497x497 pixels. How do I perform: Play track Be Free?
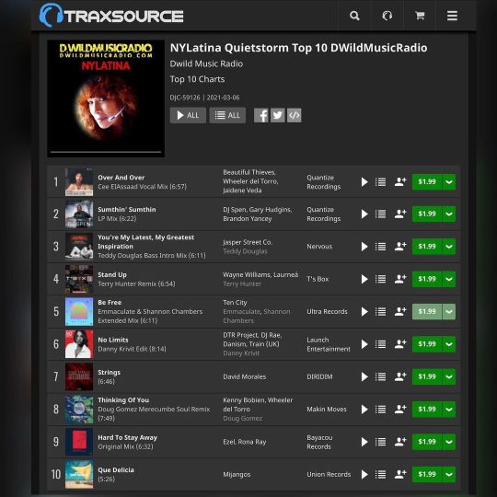364,312
